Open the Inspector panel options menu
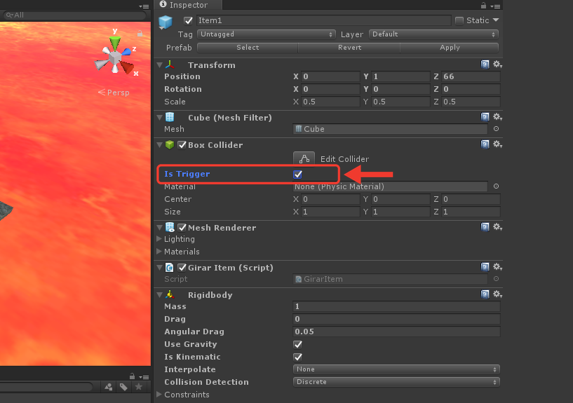573x403 pixels. pyautogui.click(x=495, y=6)
